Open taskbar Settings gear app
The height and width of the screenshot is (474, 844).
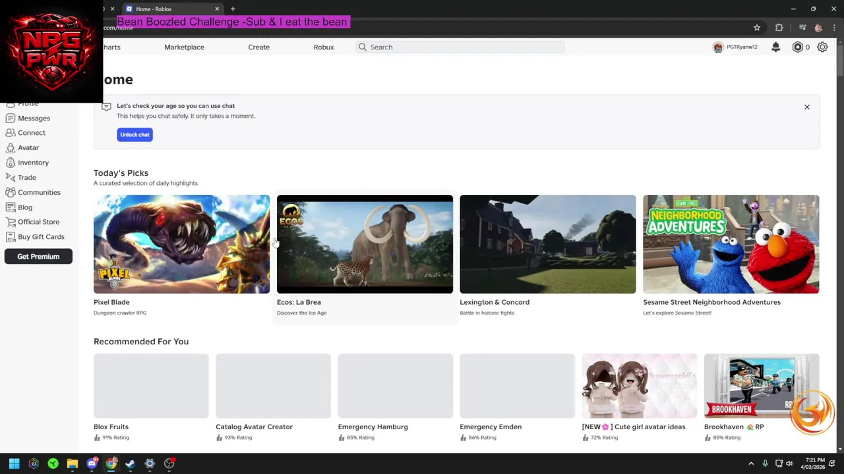pyautogui.click(x=150, y=463)
